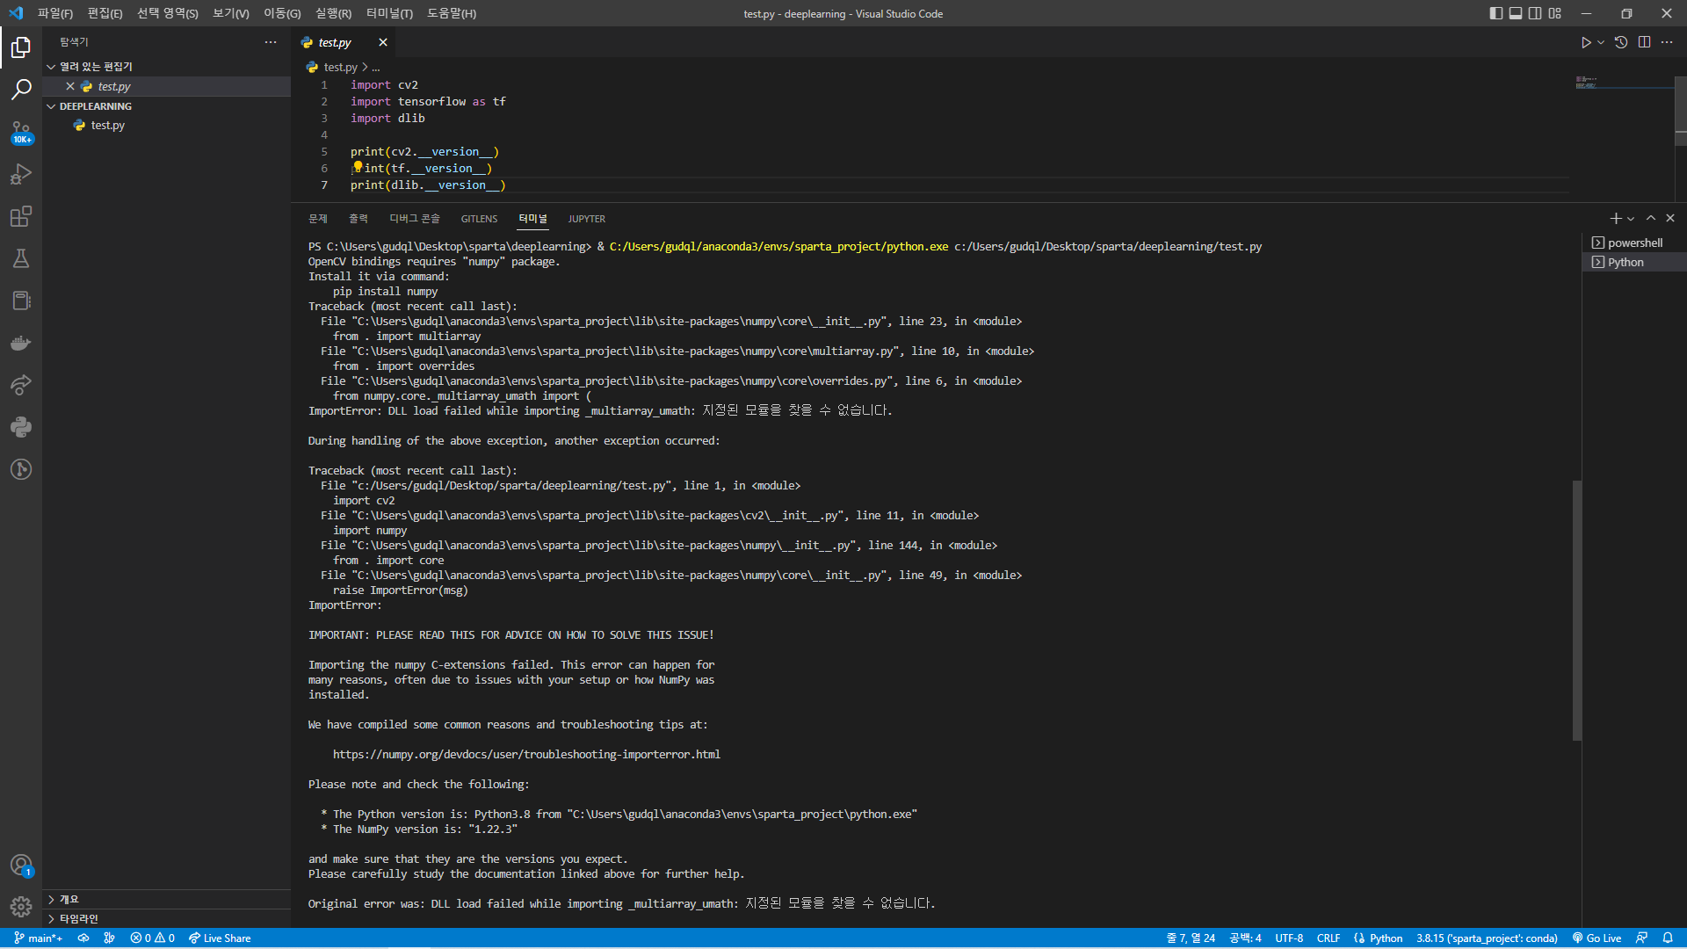
Task: Open Run and Debug view
Action: tap(21, 174)
